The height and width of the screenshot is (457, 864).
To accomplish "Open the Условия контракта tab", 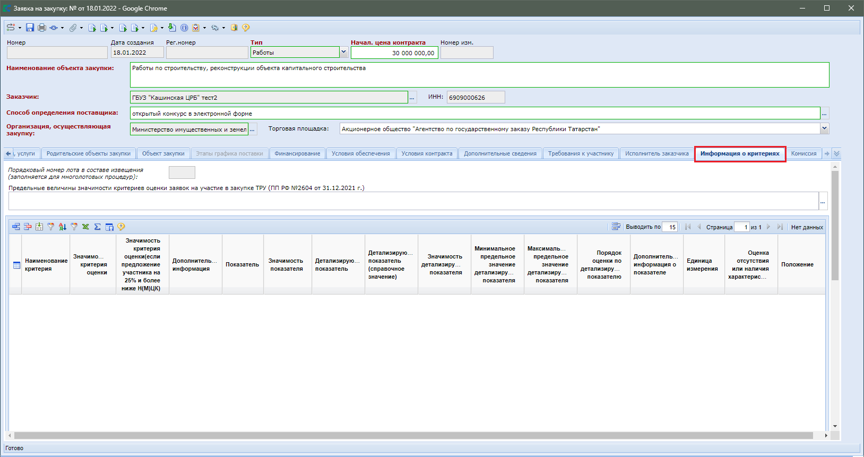I will [427, 153].
